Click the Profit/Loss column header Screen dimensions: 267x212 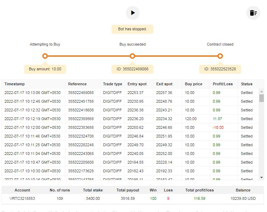point(223,84)
